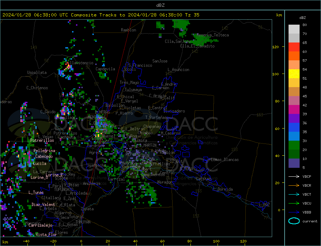Click the M_Caseros map label
321x246 pixels.
pos(170,133)
